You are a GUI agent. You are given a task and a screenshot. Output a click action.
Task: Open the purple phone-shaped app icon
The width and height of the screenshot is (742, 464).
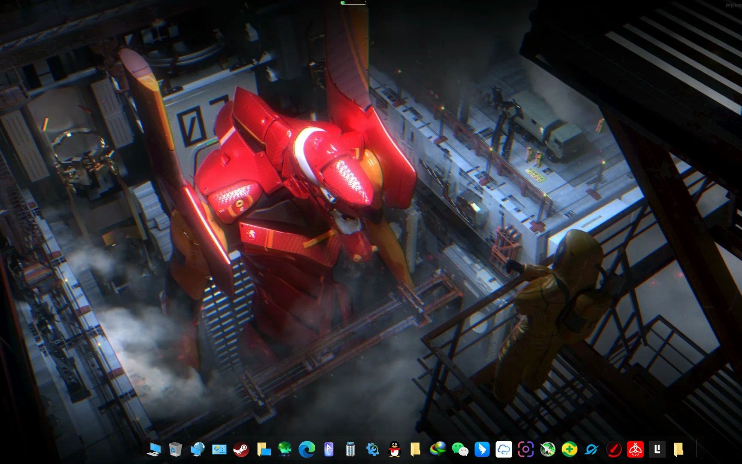[x=328, y=449]
